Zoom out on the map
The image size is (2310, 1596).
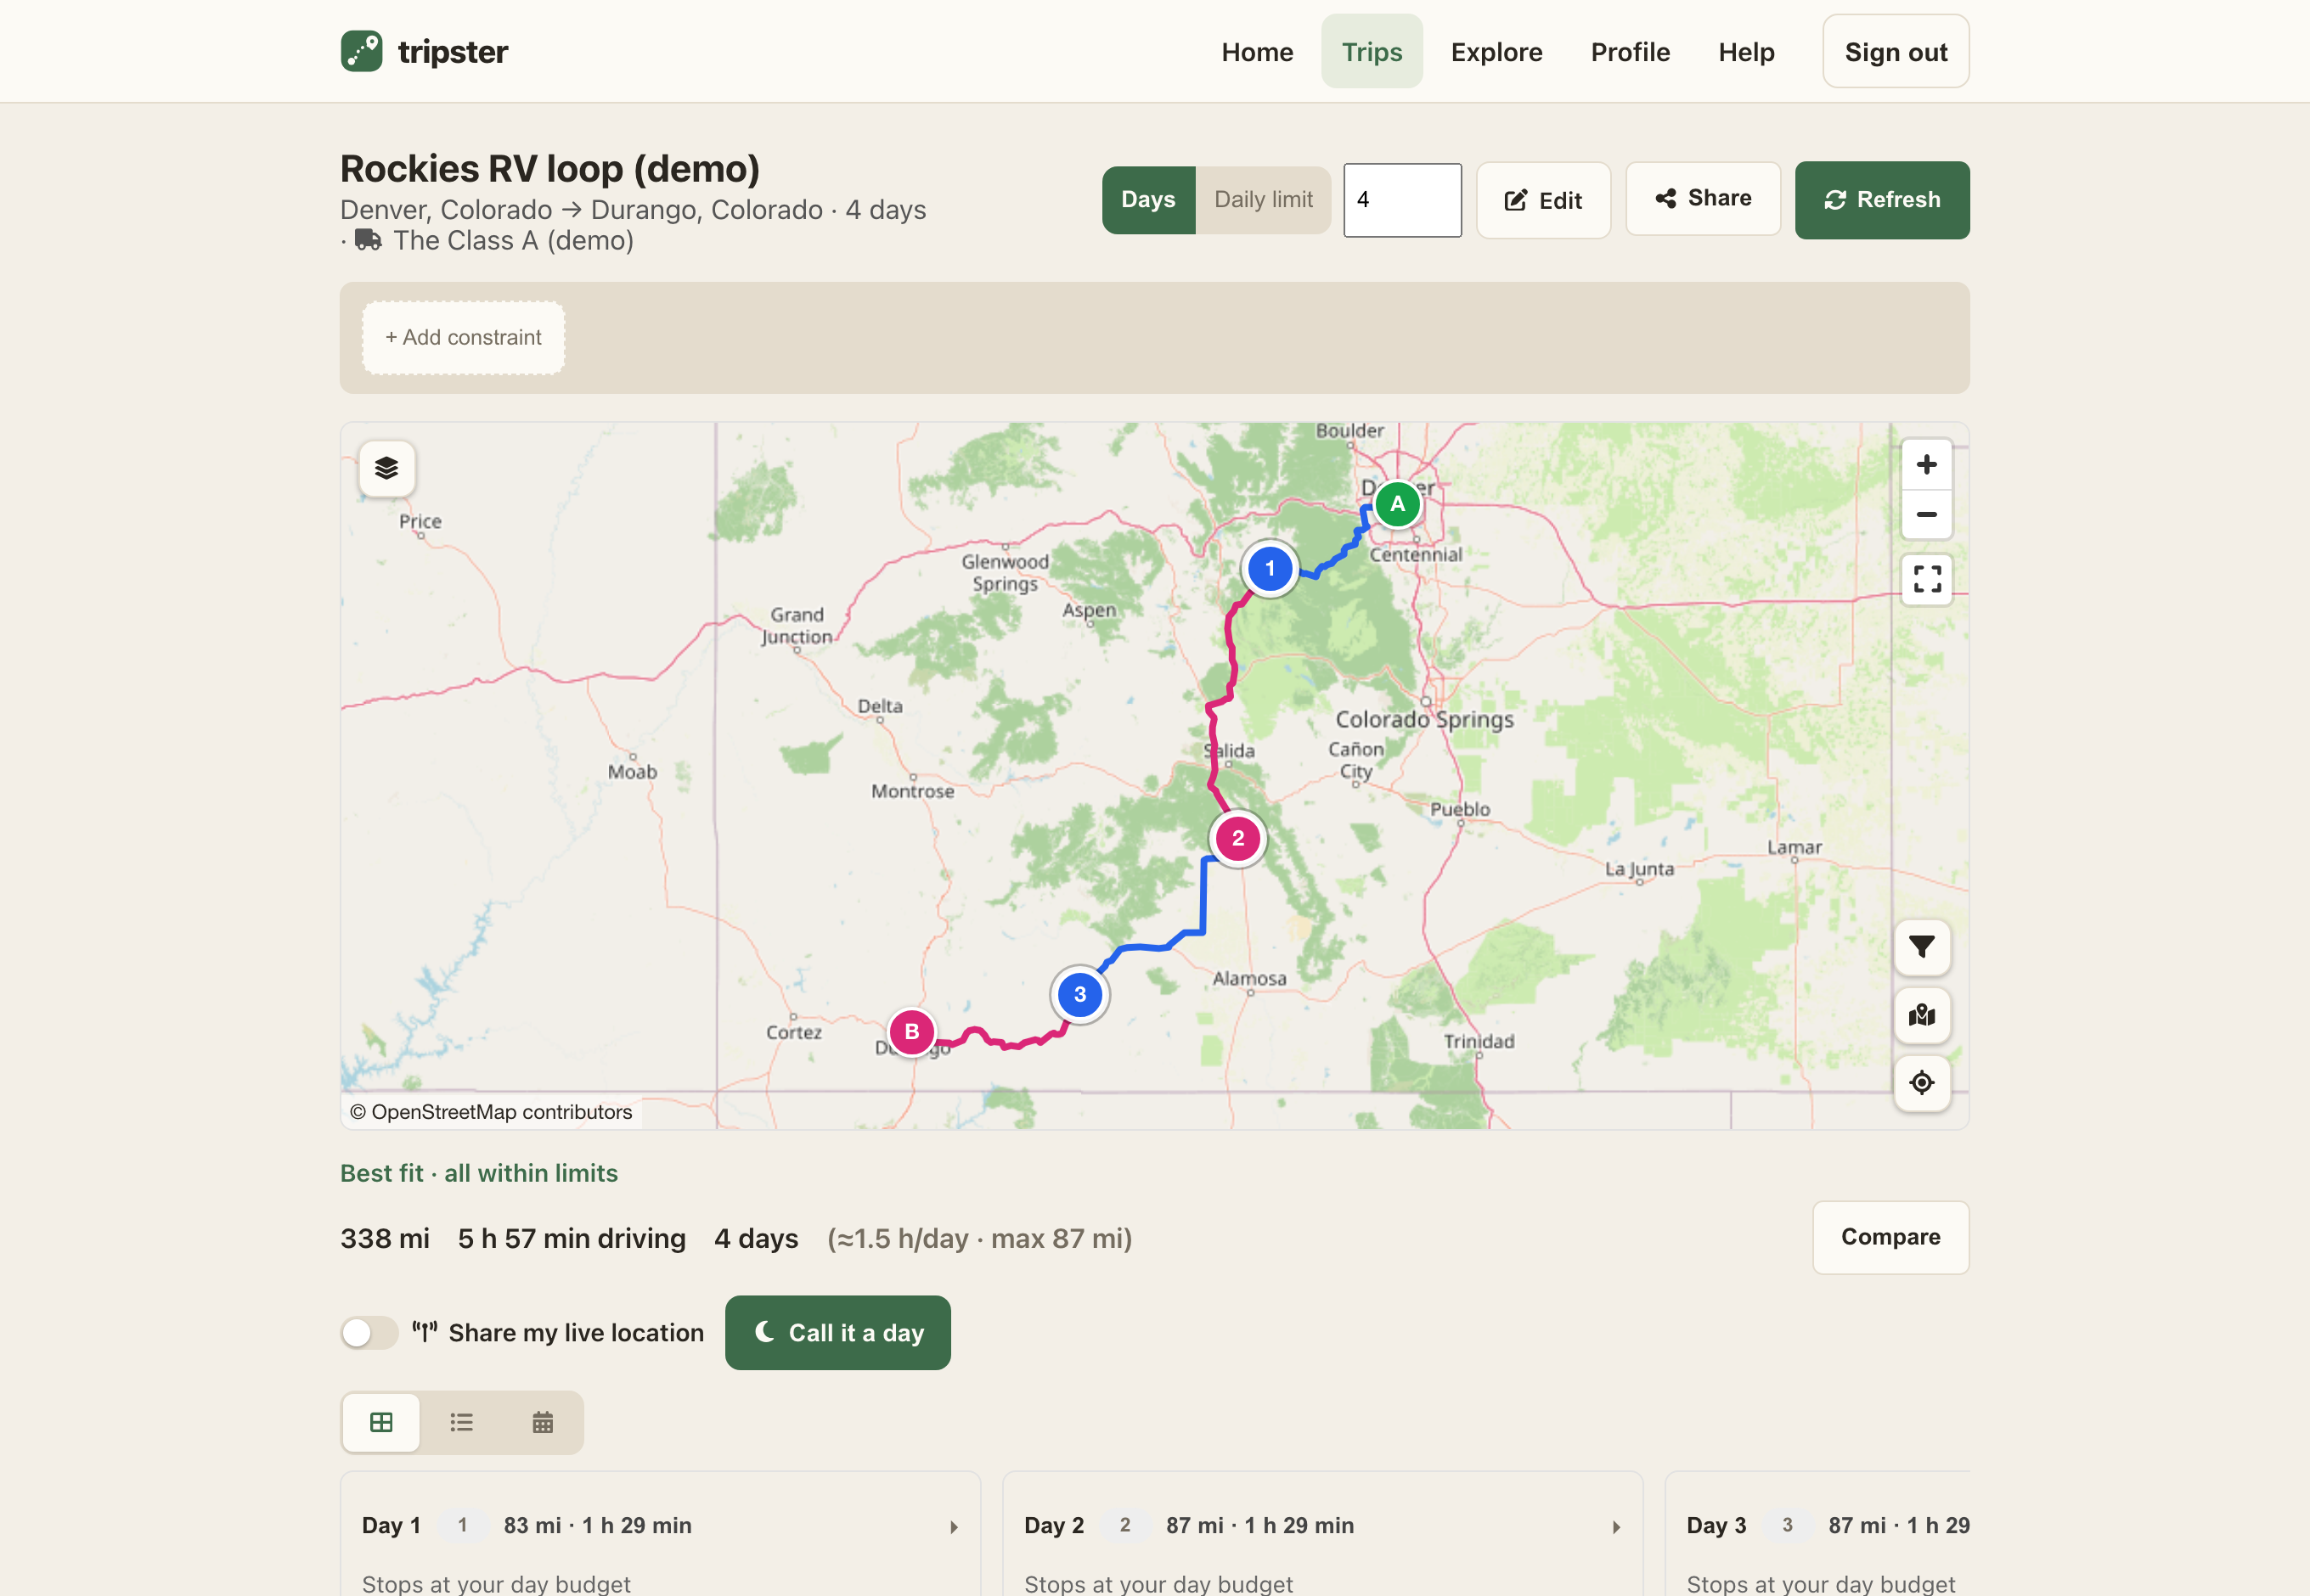point(1926,515)
